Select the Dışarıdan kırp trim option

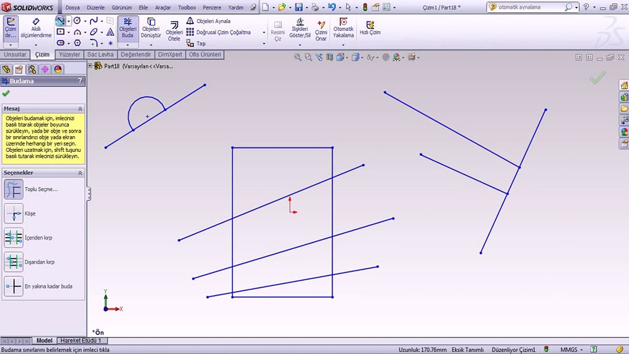(14, 262)
